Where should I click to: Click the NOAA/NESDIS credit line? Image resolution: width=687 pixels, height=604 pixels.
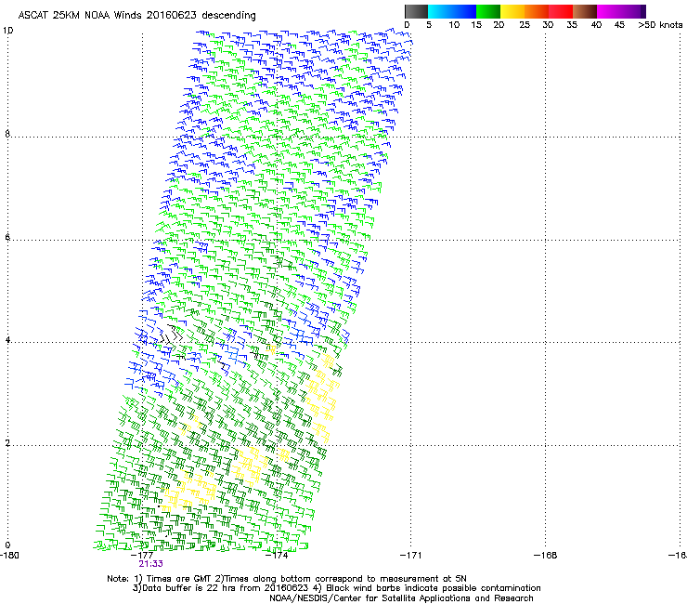(x=401, y=598)
